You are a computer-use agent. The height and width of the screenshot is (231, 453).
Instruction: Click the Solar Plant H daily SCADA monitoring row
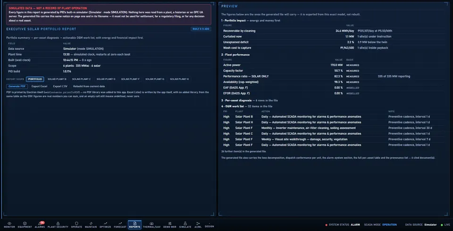click(x=334, y=123)
